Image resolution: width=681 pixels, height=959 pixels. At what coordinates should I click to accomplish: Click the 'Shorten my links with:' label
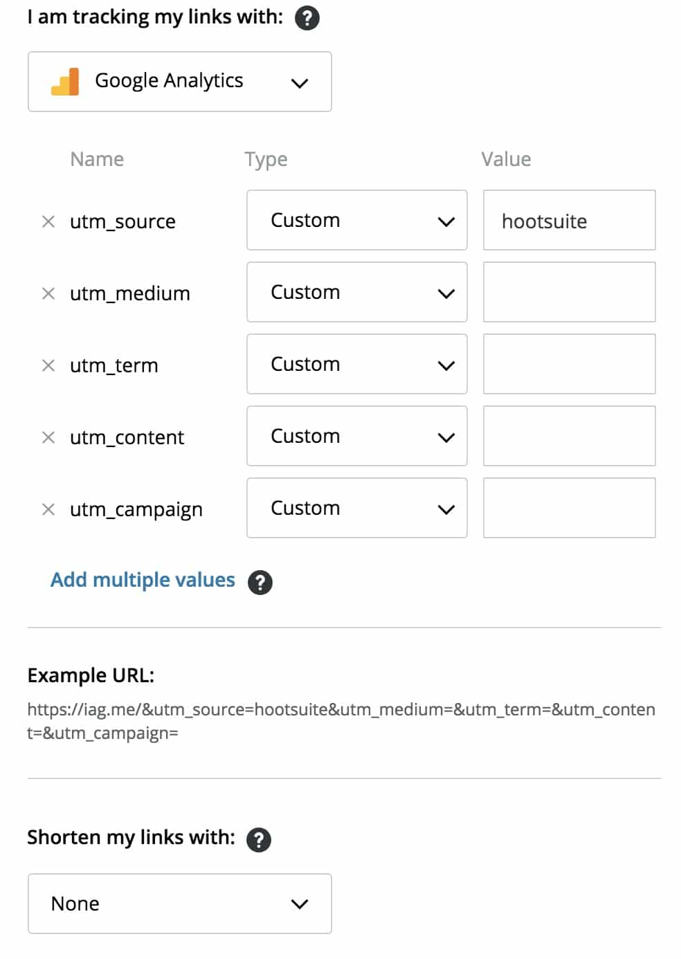[131, 838]
